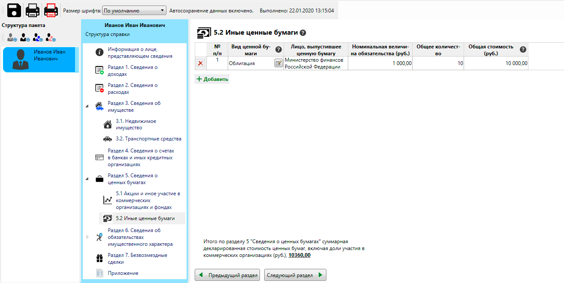The width and height of the screenshot is (564, 283).
Task: Add a spouse with the black person-plus icon
Action: [25, 38]
